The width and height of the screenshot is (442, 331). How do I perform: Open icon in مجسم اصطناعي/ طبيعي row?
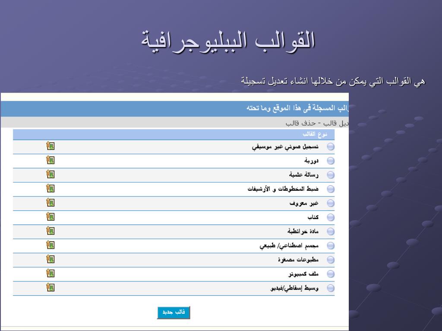[50, 245]
